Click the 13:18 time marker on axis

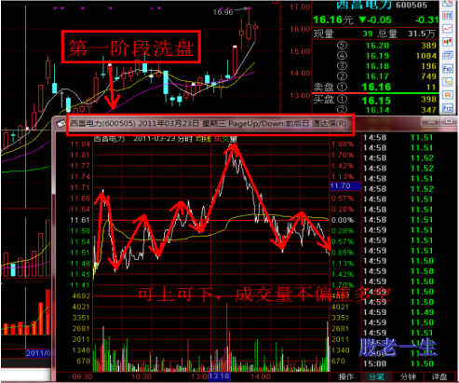click(220, 376)
